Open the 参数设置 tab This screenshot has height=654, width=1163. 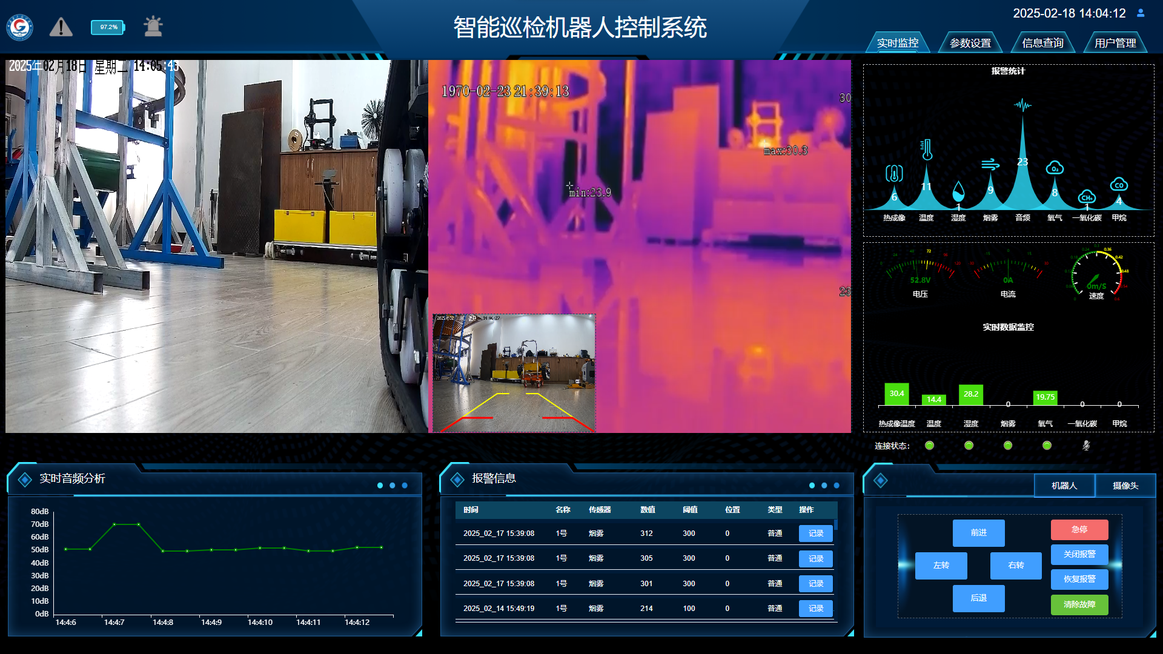pos(970,43)
